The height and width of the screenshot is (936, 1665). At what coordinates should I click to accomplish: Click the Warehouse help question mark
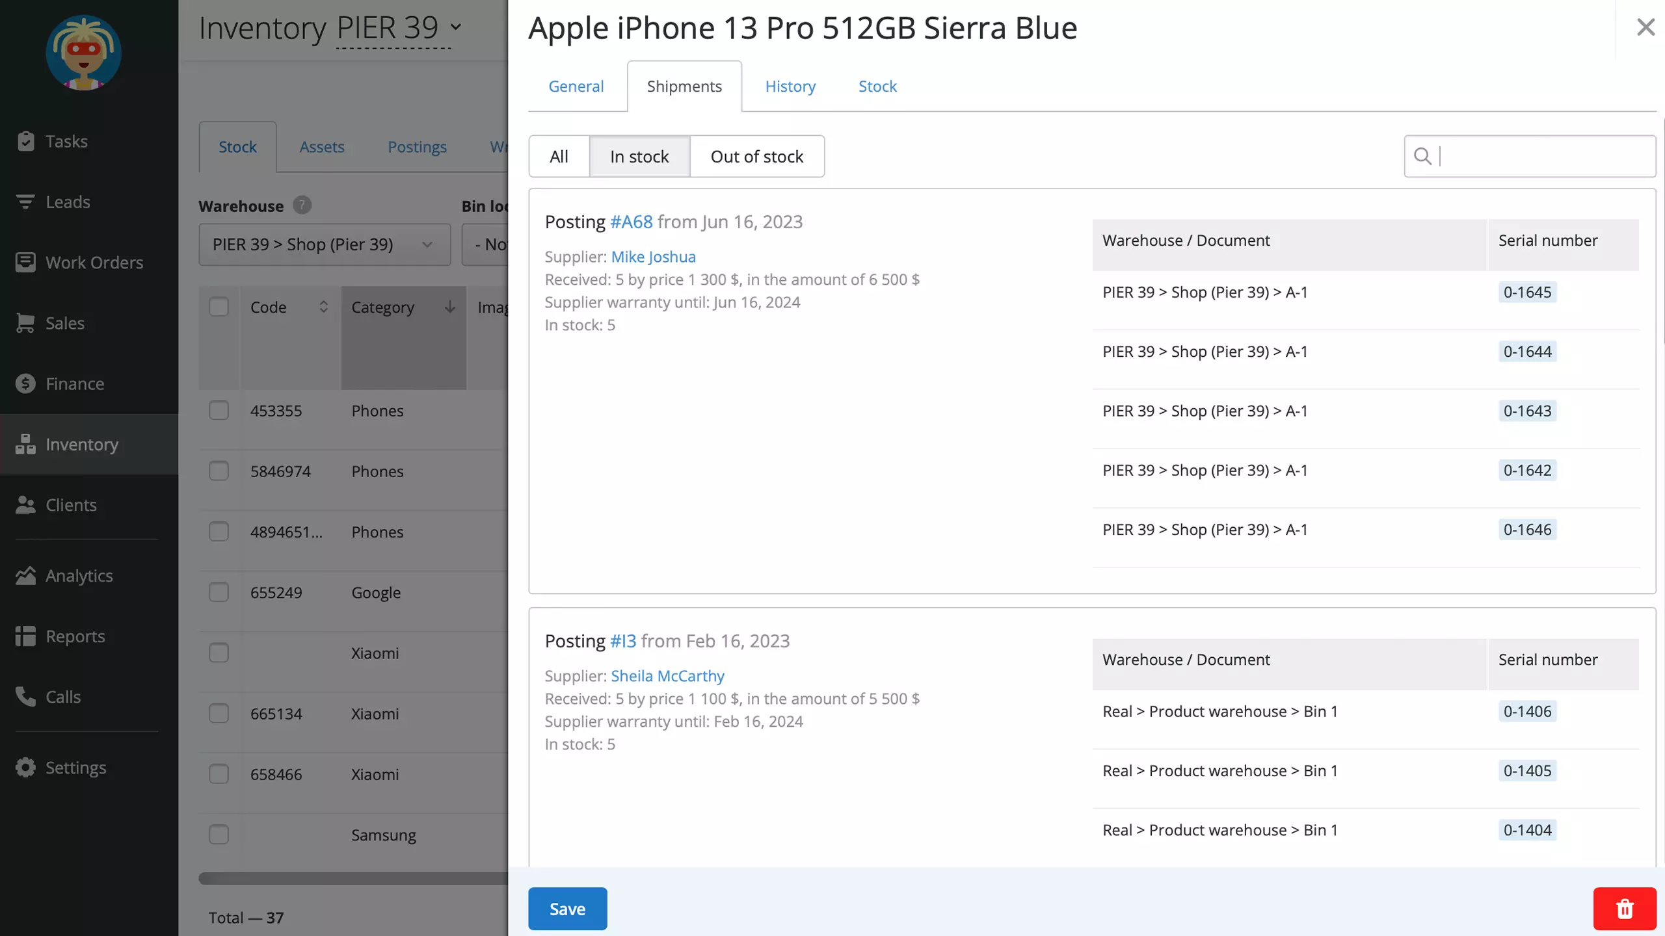click(x=302, y=205)
